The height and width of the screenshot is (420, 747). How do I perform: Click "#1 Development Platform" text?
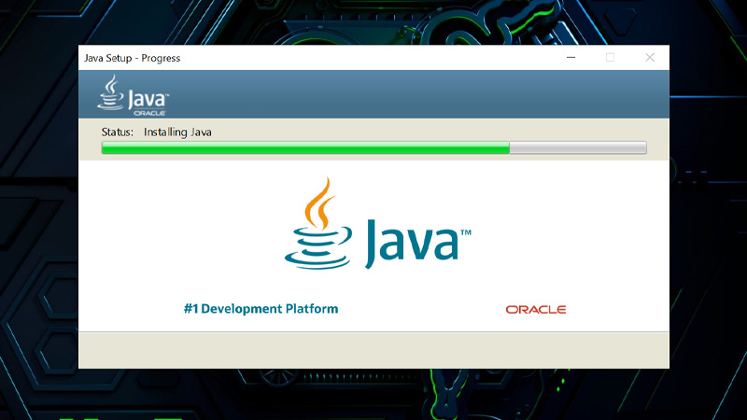tap(261, 309)
